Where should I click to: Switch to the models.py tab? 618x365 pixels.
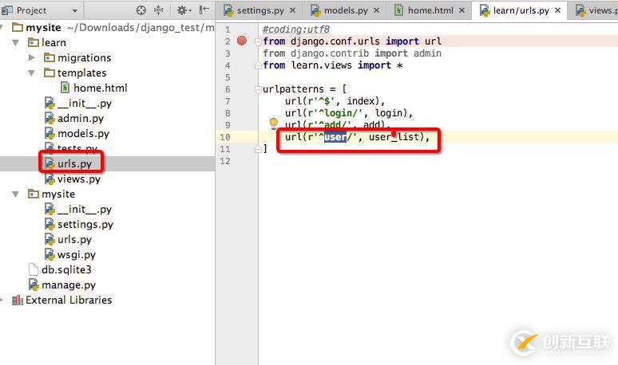click(346, 10)
